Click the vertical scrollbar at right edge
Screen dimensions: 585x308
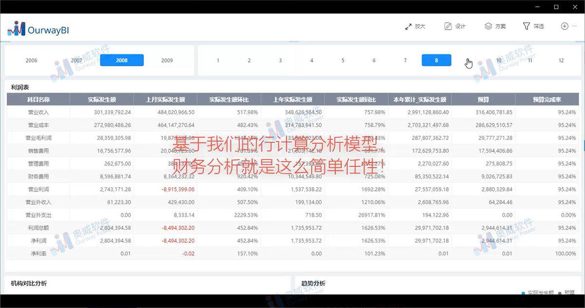coord(583,145)
